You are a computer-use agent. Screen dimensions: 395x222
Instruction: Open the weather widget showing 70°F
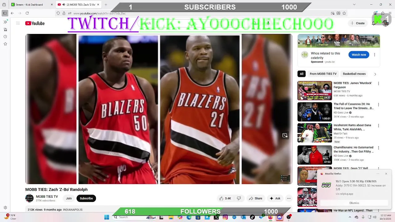point(10,217)
